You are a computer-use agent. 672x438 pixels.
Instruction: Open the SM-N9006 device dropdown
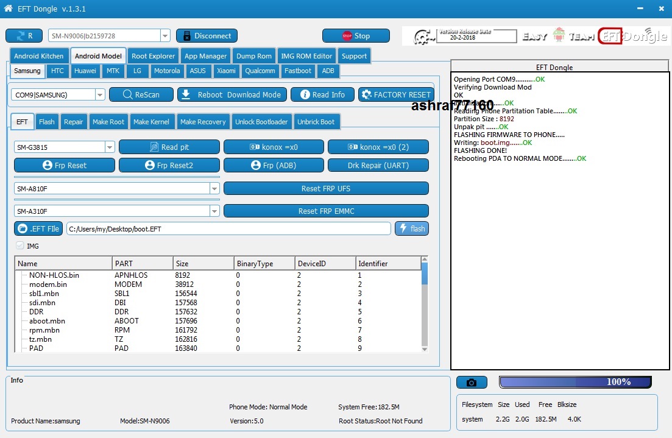pos(165,36)
